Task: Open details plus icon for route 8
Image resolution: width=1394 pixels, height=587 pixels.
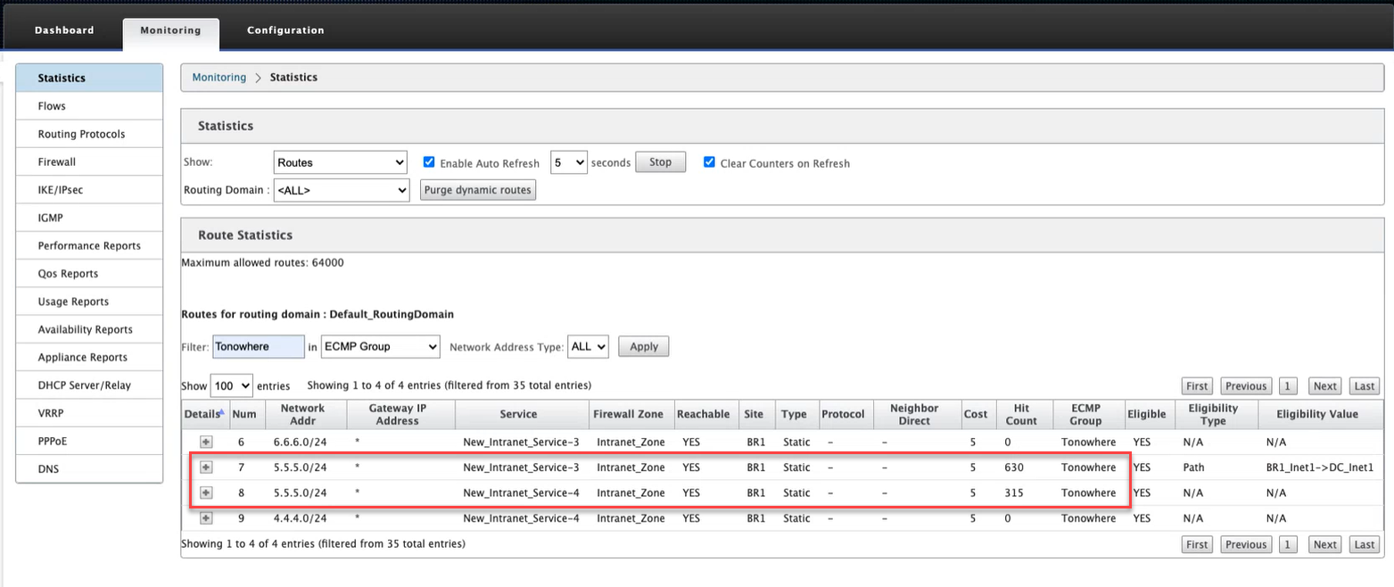Action: pyautogui.click(x=206, y=492)
